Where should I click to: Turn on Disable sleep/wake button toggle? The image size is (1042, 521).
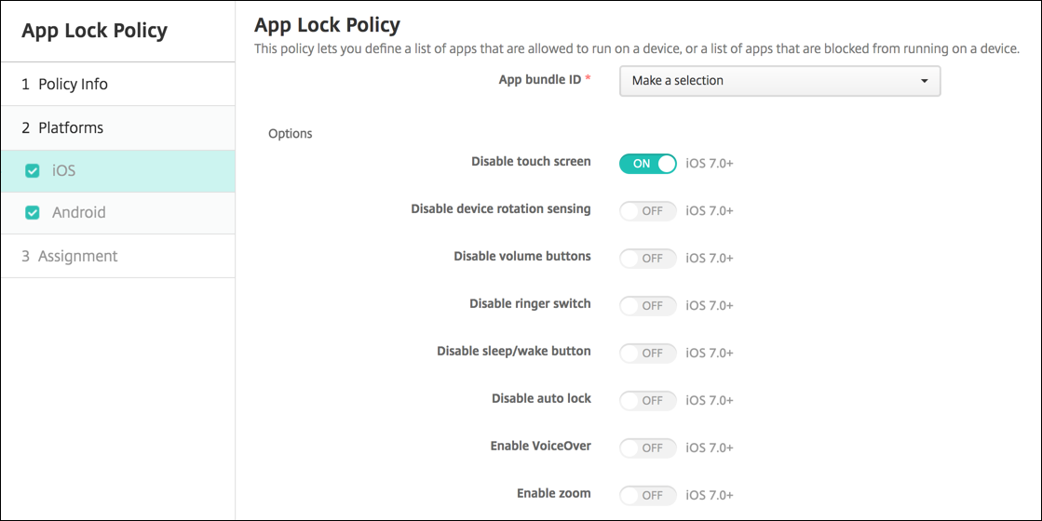pyautogui.click(x=647, y=354)
